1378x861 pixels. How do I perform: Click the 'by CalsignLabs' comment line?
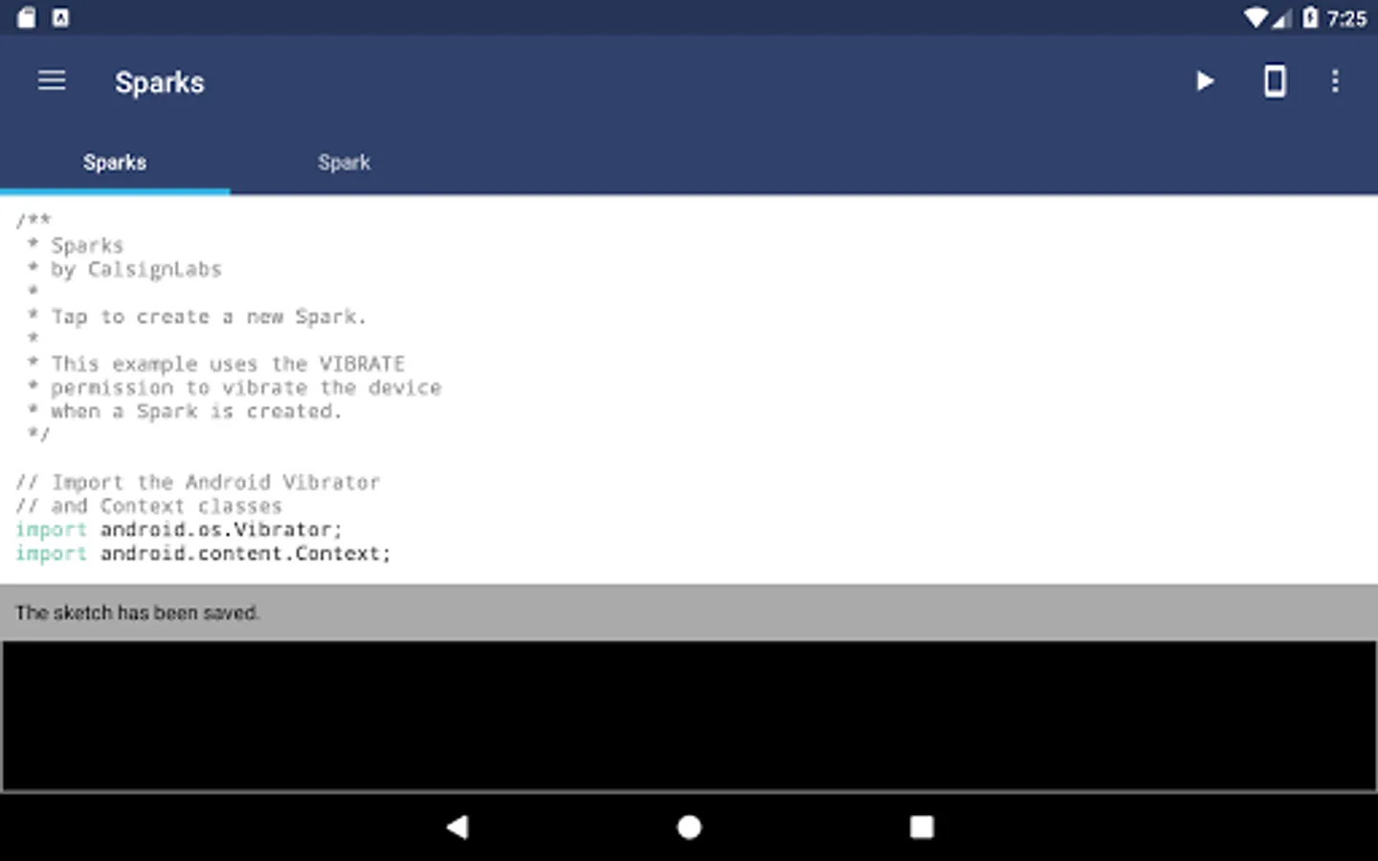pyautogui.click(x=125, y=270)
